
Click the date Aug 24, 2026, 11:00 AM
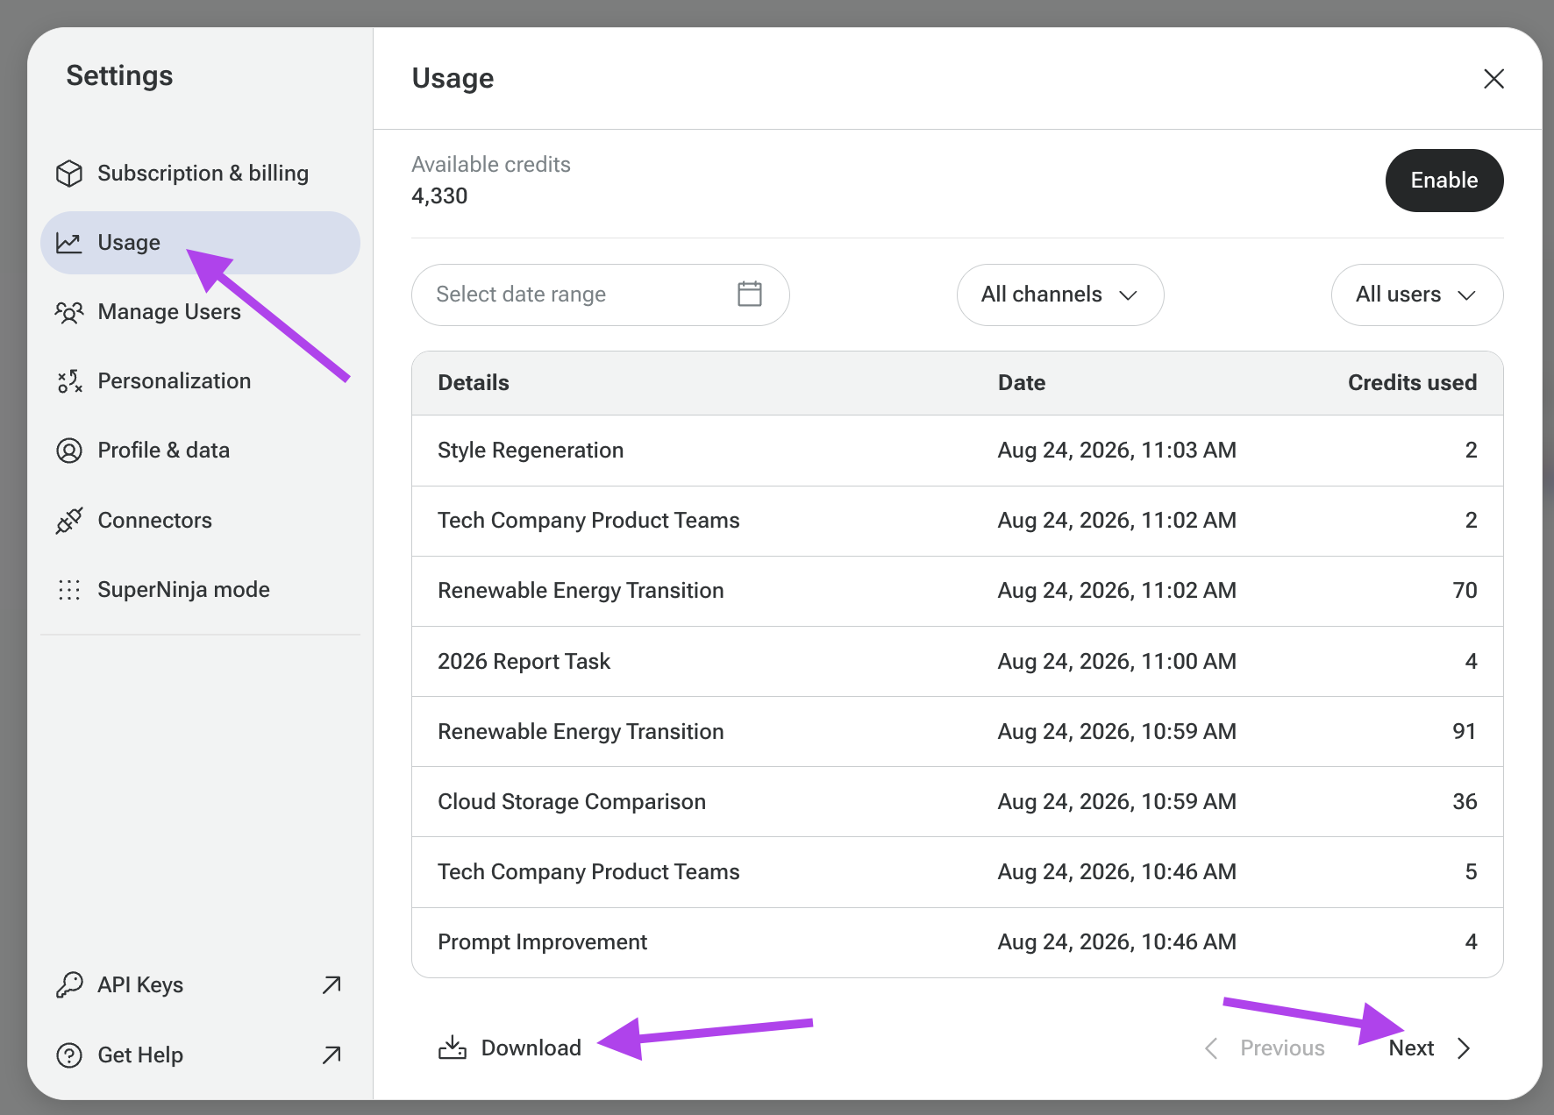(1117, 662)
